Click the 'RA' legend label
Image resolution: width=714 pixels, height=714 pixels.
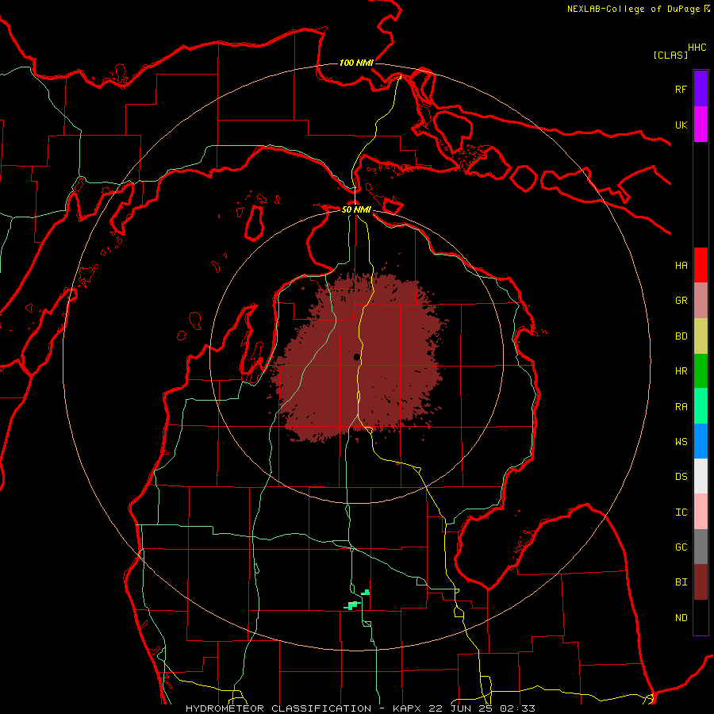pos(681,407)
